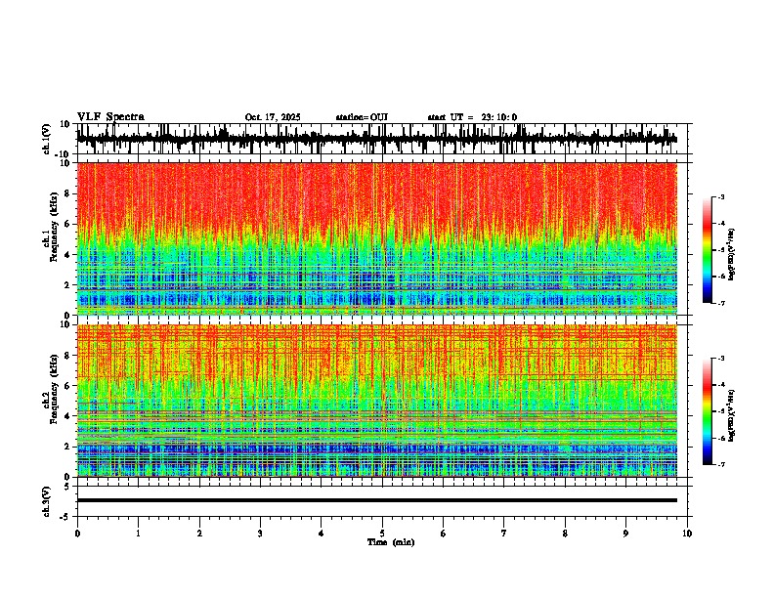Screen dimensions: 774x598
Task: Click time axis tick label '9'
Action: 625,534
